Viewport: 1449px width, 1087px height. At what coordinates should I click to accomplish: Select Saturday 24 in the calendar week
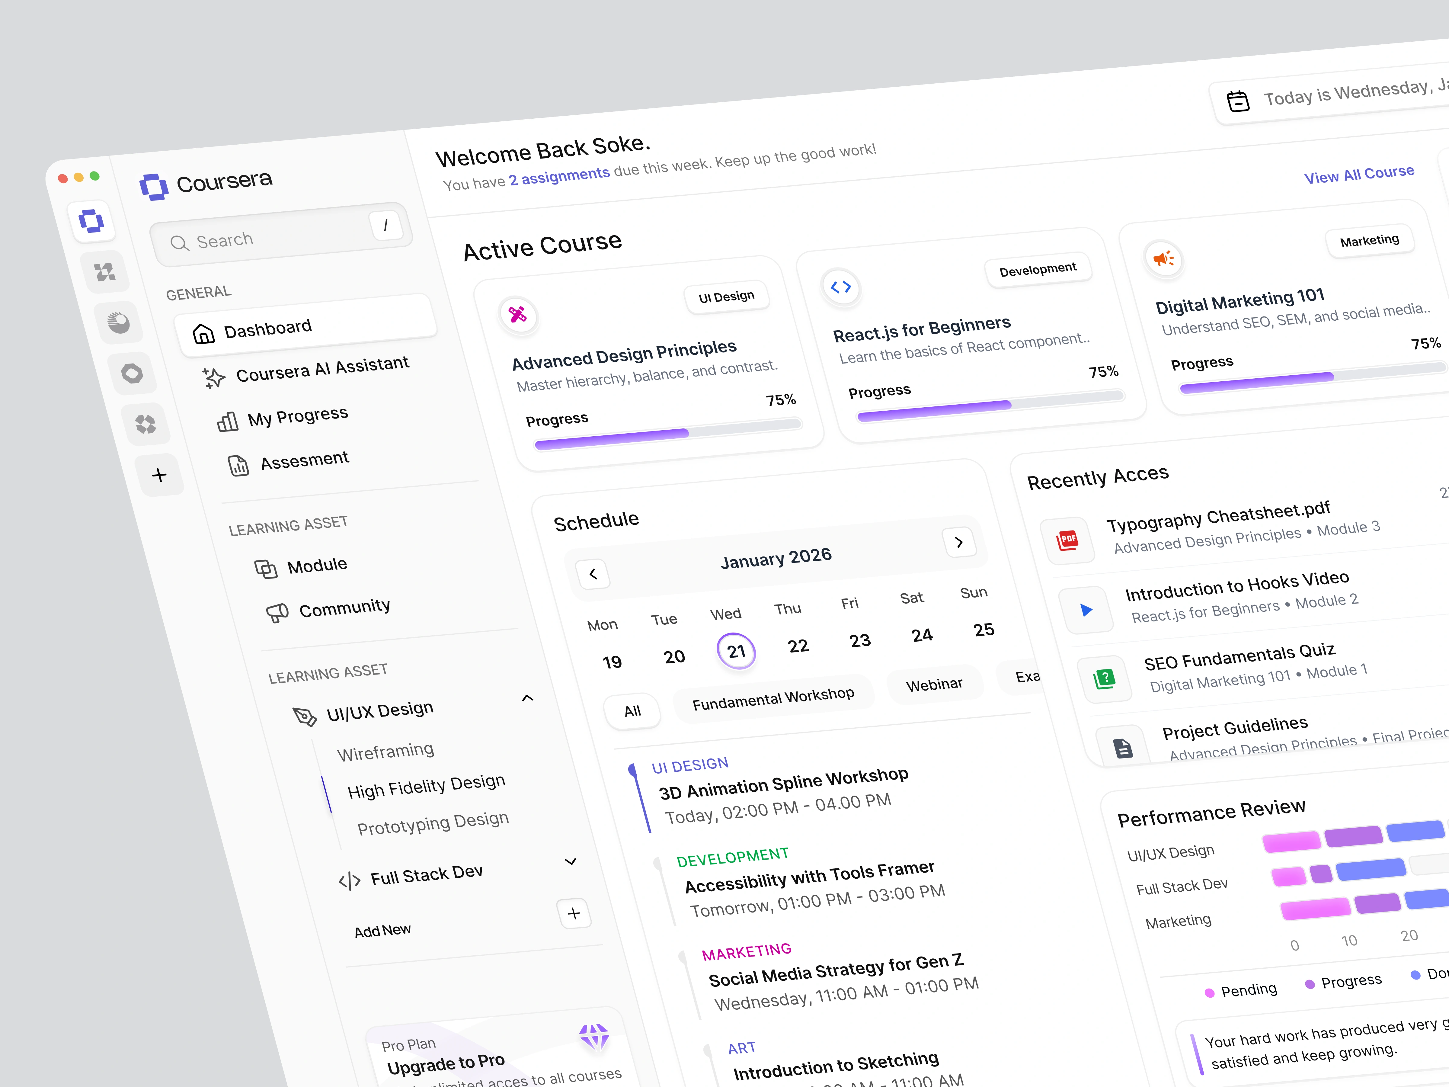coord(921,635)
